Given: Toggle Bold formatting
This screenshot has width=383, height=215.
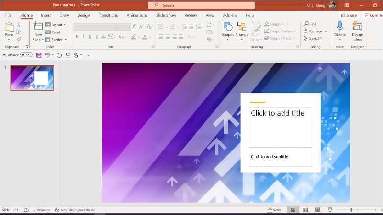Looking at the screenshot, I should pos(77,37).
